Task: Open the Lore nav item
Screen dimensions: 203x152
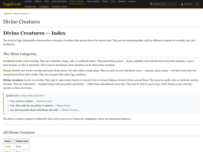Action: point(113,2)
